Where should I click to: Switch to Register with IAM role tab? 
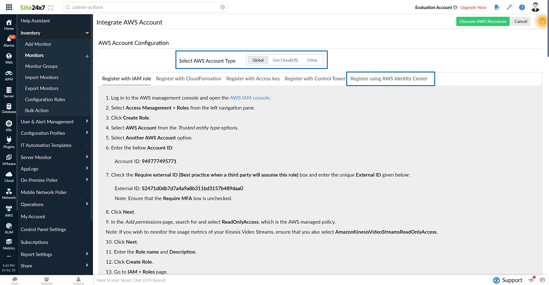[127, 79]
